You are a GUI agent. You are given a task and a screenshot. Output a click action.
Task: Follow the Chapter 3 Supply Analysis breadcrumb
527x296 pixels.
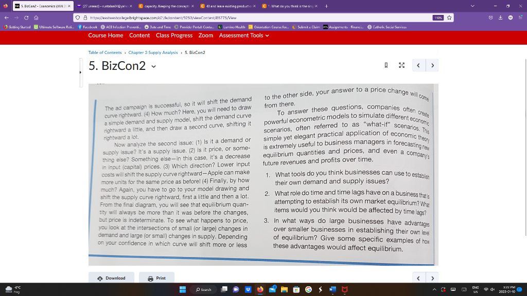click(153, 52)
